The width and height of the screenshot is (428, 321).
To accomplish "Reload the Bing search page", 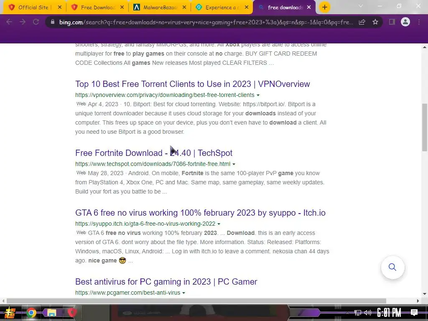I will click(36, 22).
